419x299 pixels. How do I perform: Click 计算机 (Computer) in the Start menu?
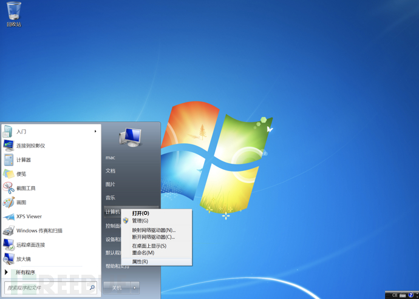point(113,212)
